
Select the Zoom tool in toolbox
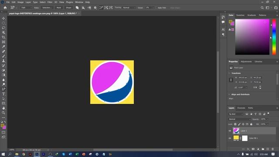(3, 113)
